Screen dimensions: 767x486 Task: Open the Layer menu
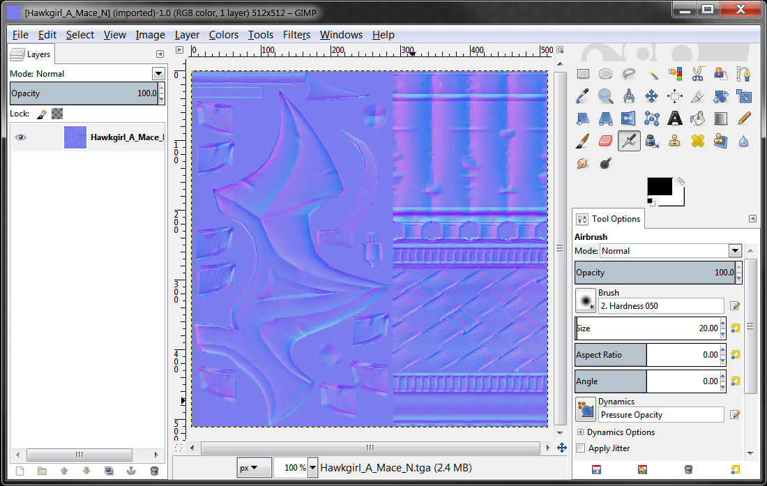pyautogui.click(x=187, y=35)
